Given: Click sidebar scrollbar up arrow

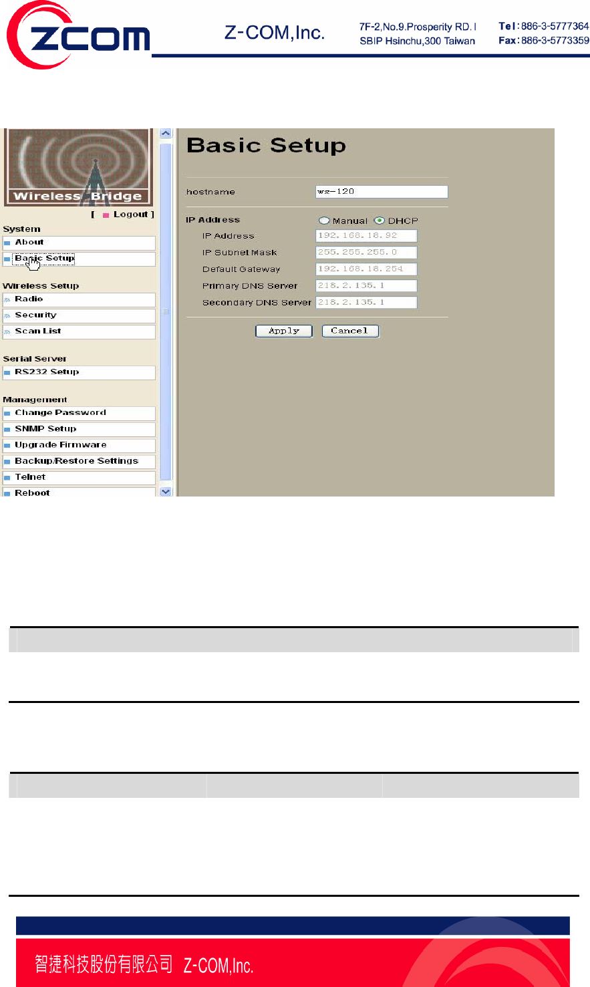Looking at the screenshot, I should point(166,134).
